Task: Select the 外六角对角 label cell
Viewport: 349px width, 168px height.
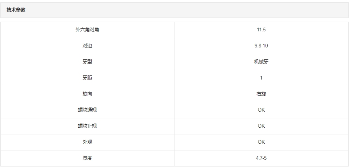Action: click(87, 29)
